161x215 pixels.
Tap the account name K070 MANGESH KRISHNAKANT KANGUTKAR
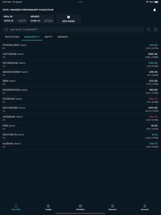(28, 10)
